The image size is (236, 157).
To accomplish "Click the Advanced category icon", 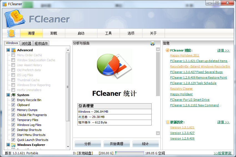I will point(14,50).
